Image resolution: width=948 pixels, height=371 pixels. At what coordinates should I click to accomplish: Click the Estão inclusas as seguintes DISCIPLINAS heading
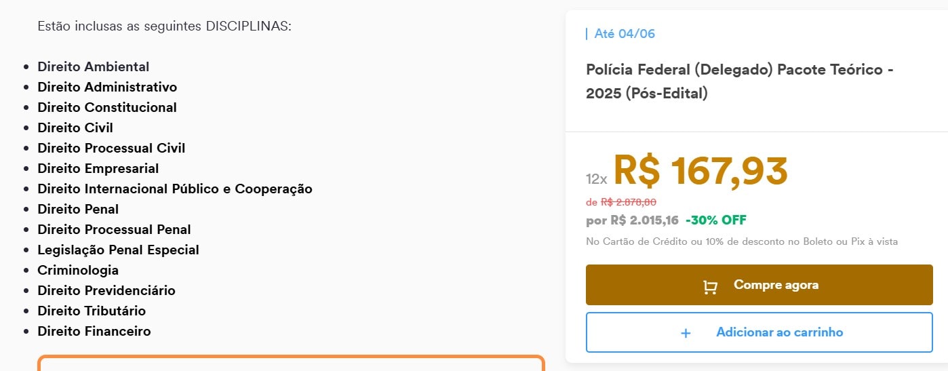pyautogui.click(x=164, y=26)
